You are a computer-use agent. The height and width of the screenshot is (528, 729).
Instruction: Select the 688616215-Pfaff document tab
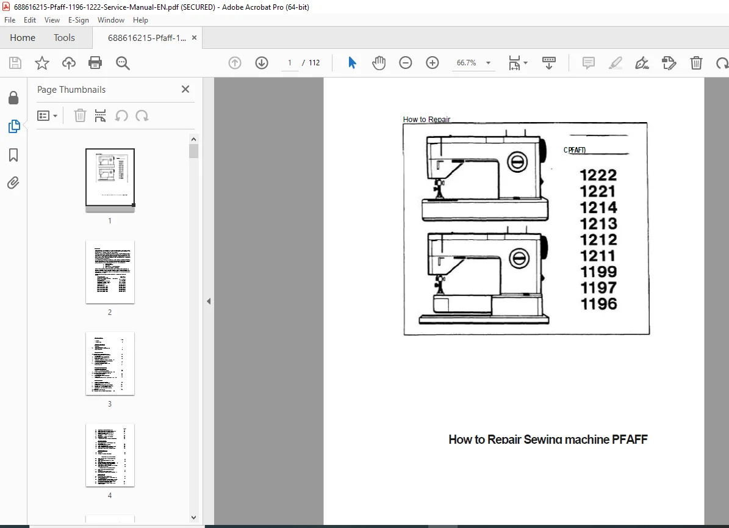coord(146,38)
